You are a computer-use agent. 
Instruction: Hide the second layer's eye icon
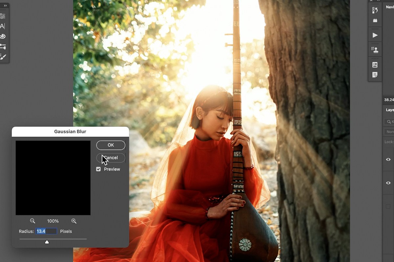(388, 183)
